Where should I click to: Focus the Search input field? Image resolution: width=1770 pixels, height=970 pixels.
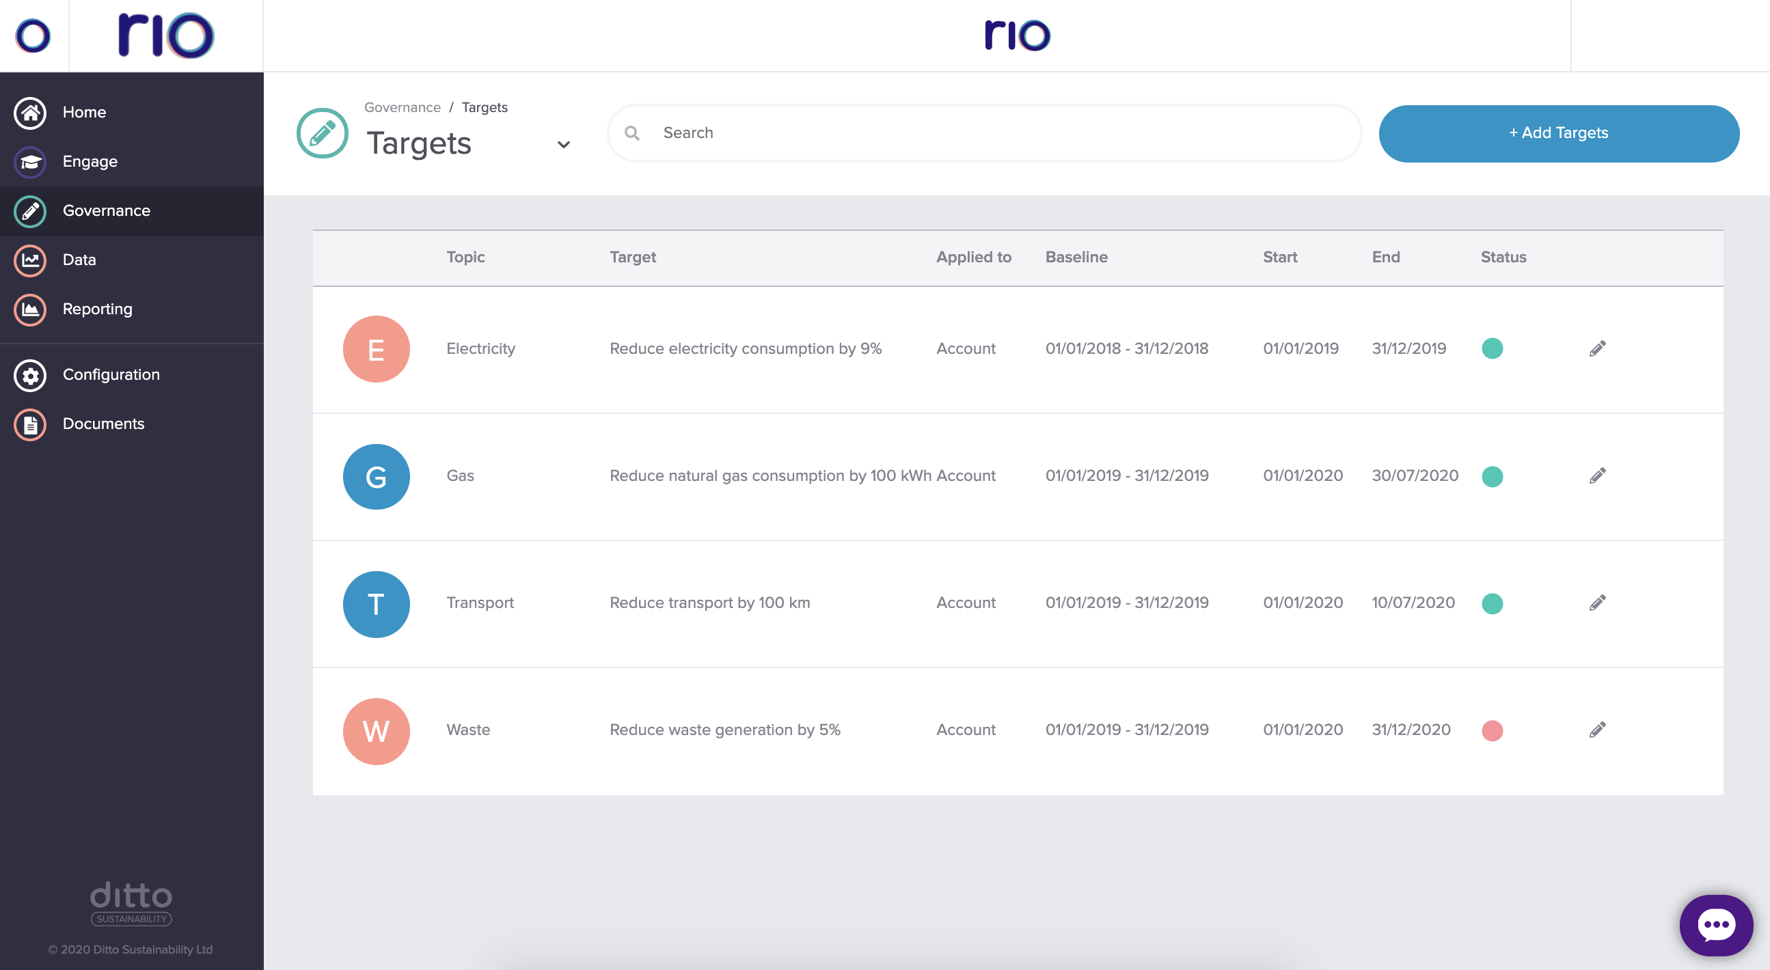click(984, 133)
